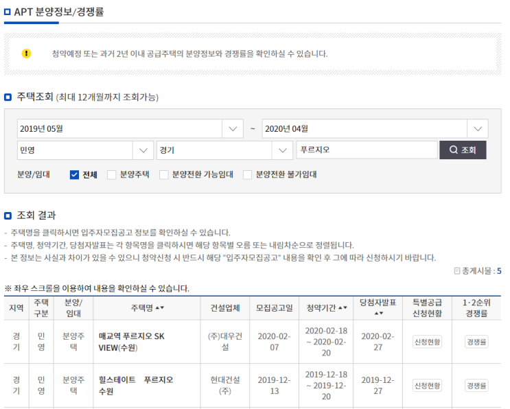Sort by the 청약기간 column header
This screenshot has width=510, height=409.
pyautogui.click(x=327, y=307)
